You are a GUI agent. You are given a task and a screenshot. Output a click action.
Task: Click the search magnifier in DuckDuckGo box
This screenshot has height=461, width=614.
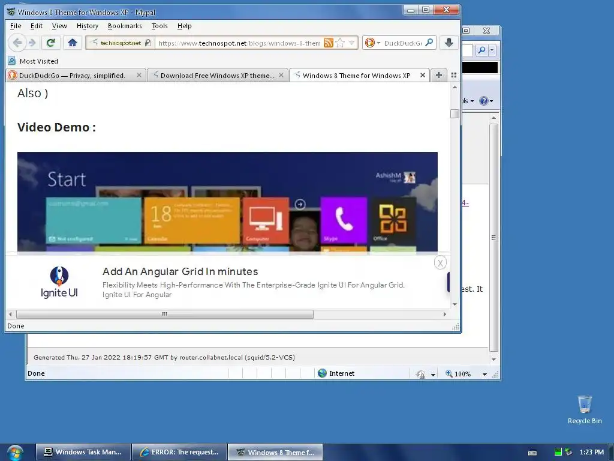coord(429,43)
